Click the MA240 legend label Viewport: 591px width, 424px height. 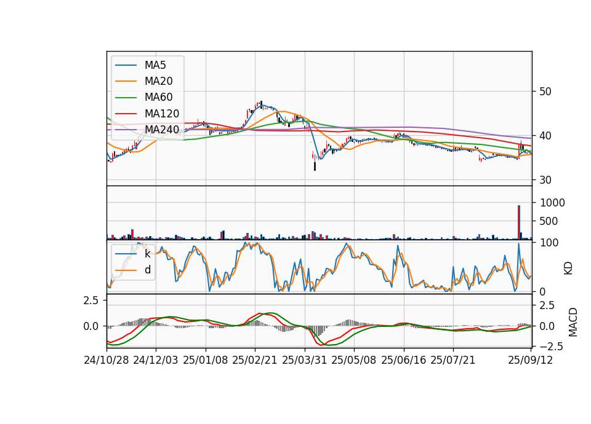(162, 130)
